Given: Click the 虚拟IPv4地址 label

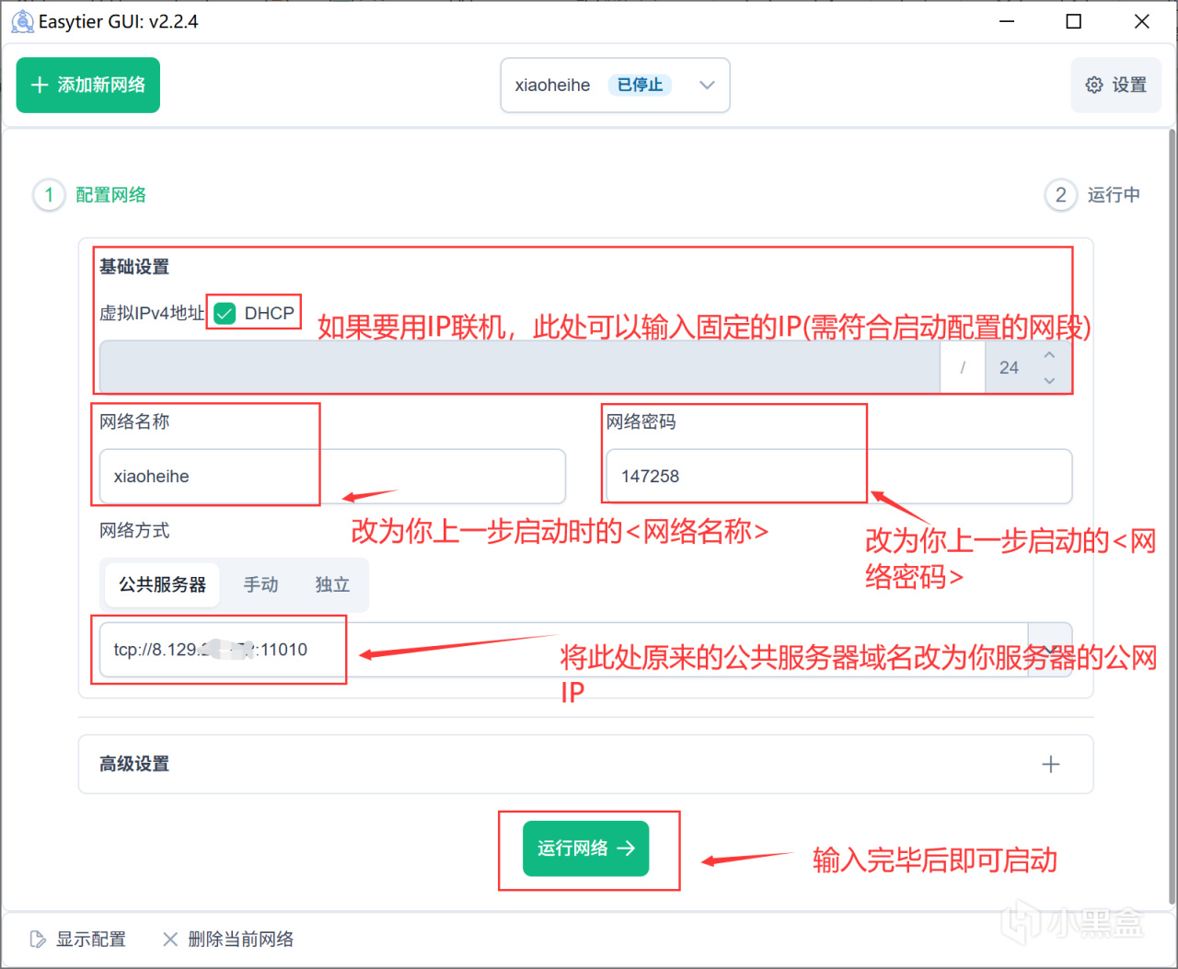Looking at the screenshot, I should (x=152, y=313).
